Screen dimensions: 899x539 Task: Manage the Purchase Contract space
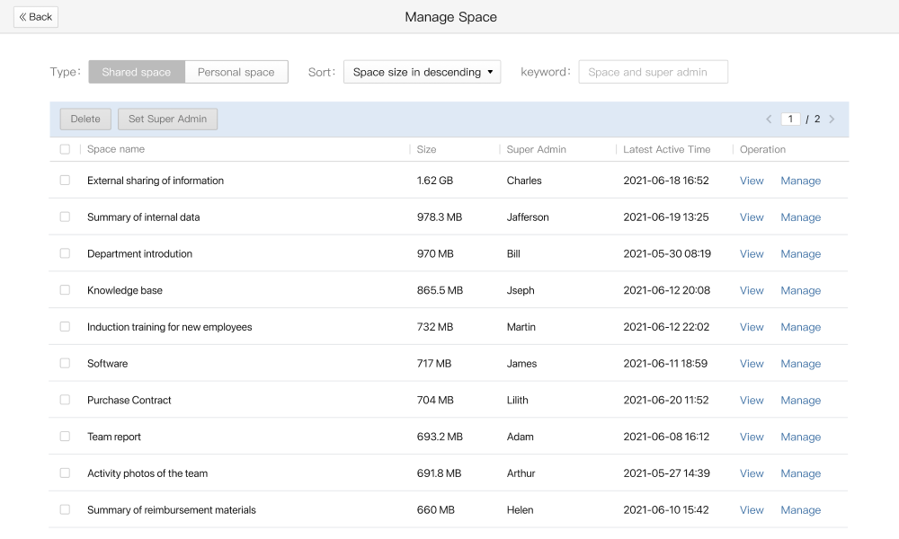click(801, 401)
